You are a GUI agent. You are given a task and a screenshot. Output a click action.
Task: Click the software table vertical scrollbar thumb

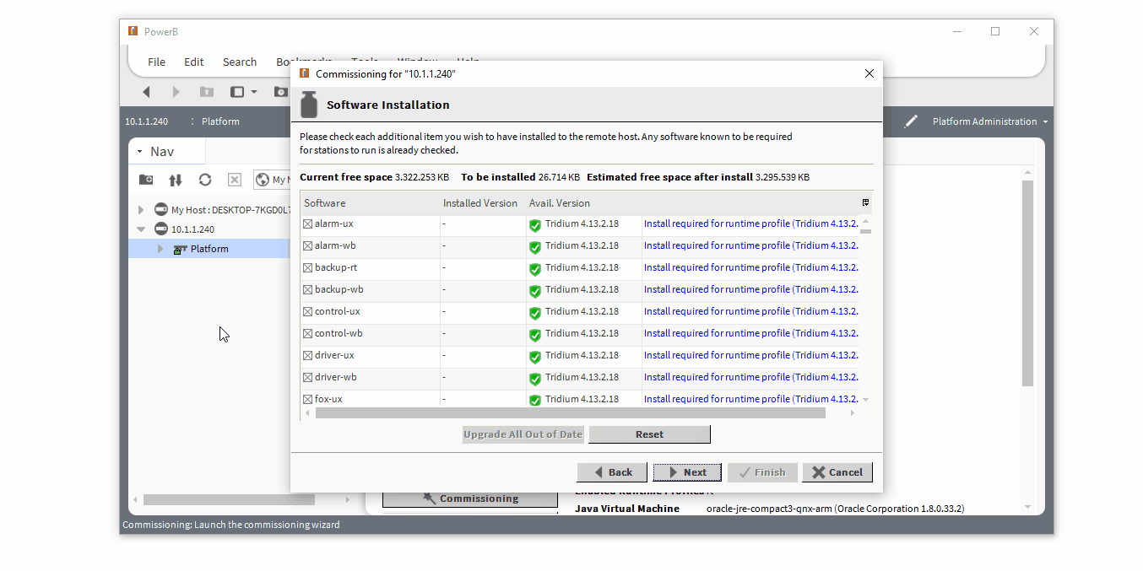[865, 231]
